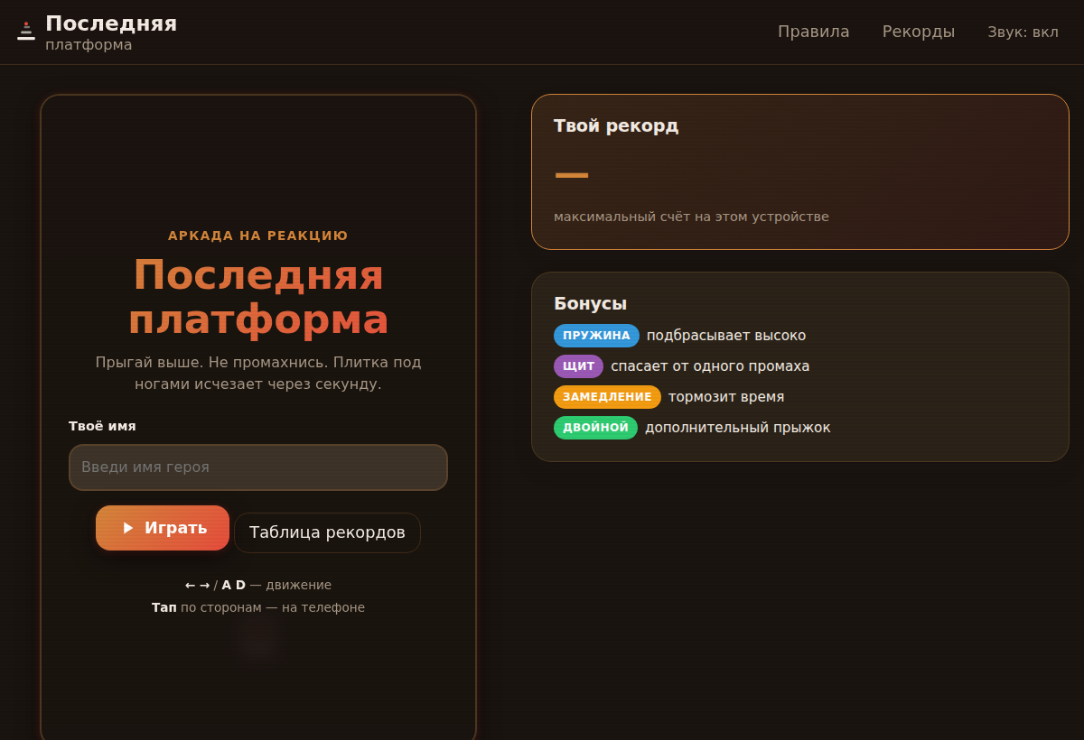Click 'дополнительный прыжок' description
The height and width of the screenshot is (740, 1084).
737,428
